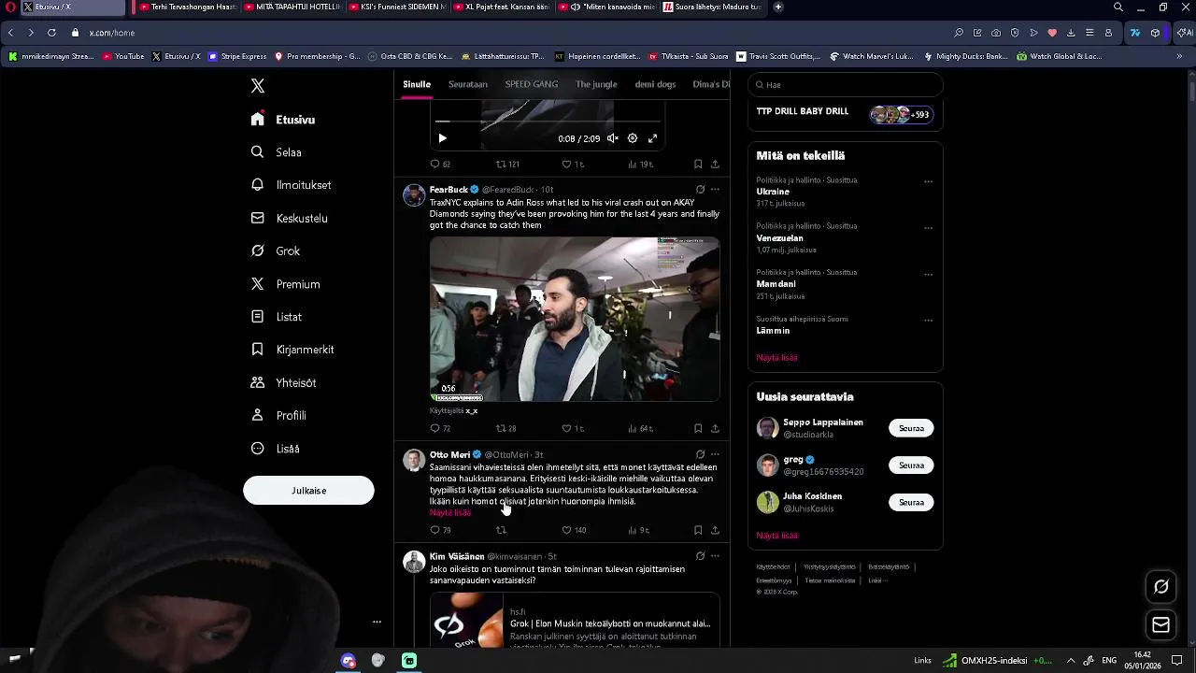
Task: Expand bookmarks bar overflow chevron
Action: [x=1179, y=56]
